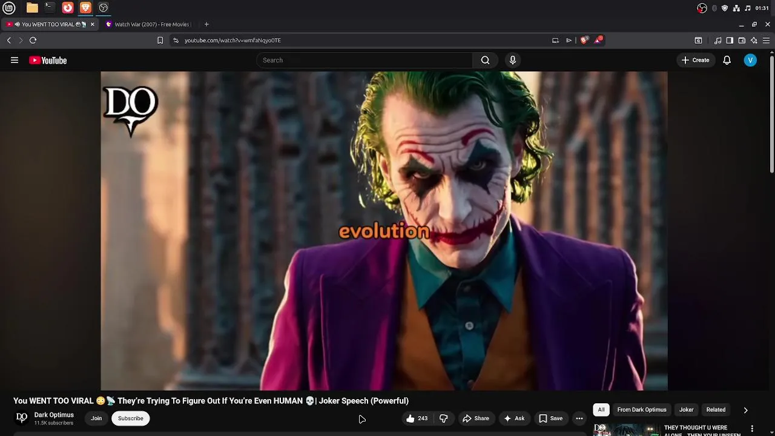
Task: Click the YouTube Search field
Action: [364, 60]
